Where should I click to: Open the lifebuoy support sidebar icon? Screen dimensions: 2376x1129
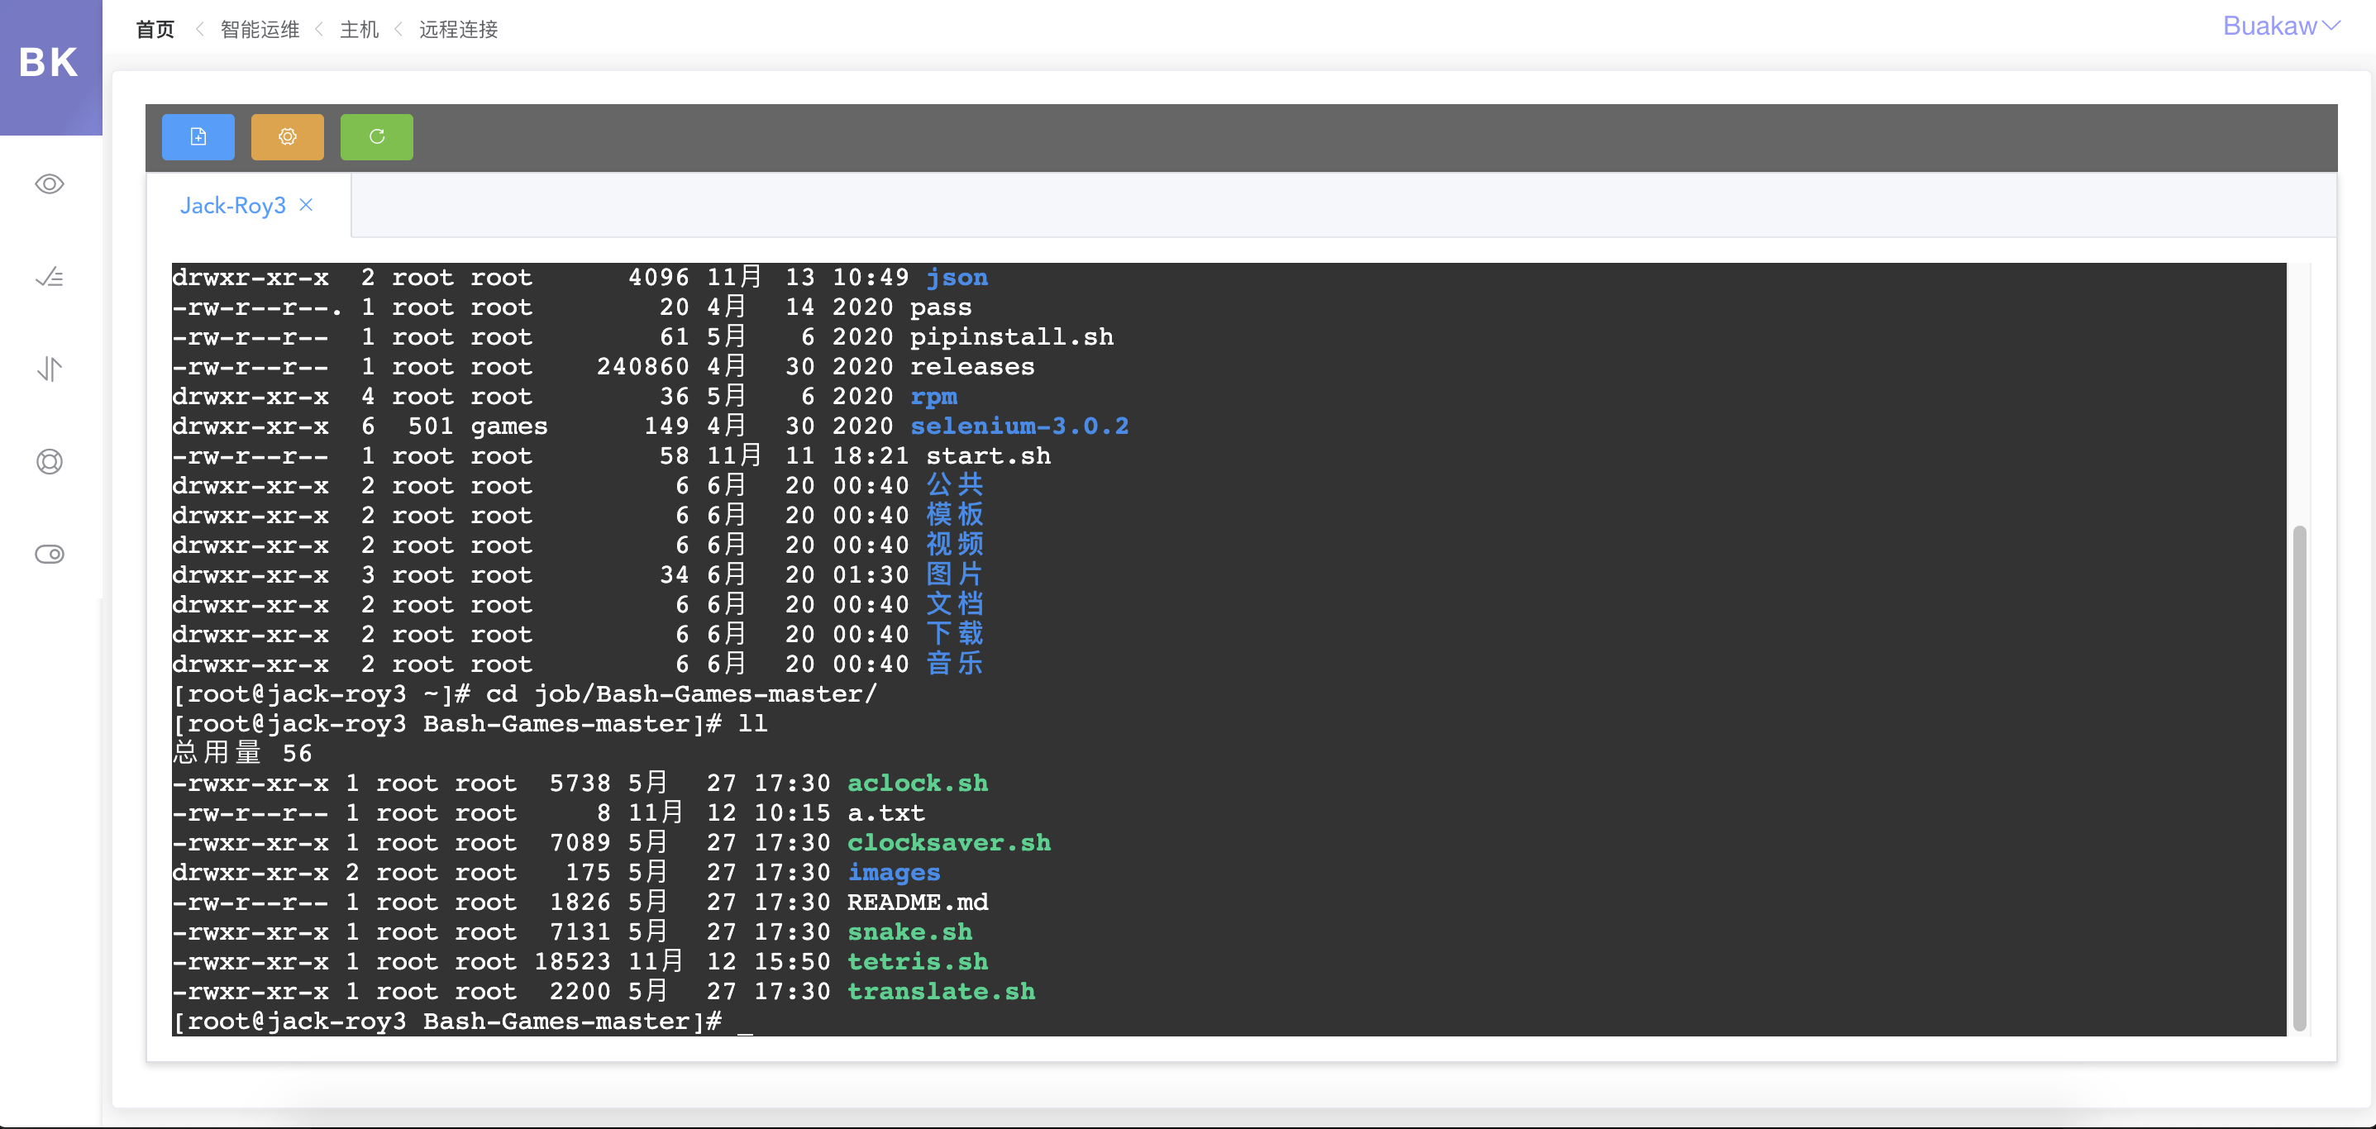pyautogui.click(x=50, y=461)
